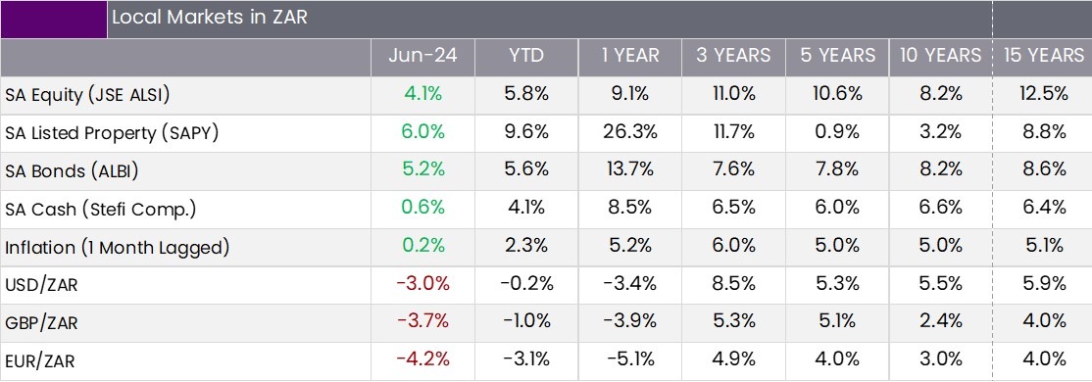Select the SA Listed Property (SAPY) row
The image size is (1092, 382).
(546, 133)
